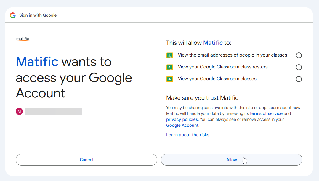The height and width of the screenshot is (181, 319).
Task: Open the terms of service link
Action: (266, 113)
